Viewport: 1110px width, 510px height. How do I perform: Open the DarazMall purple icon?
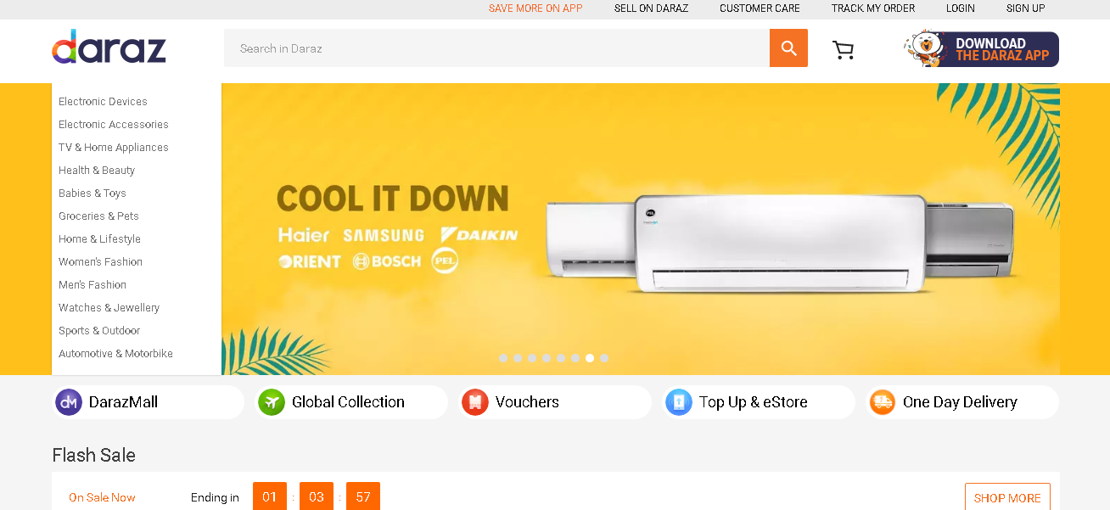(68, 402)
